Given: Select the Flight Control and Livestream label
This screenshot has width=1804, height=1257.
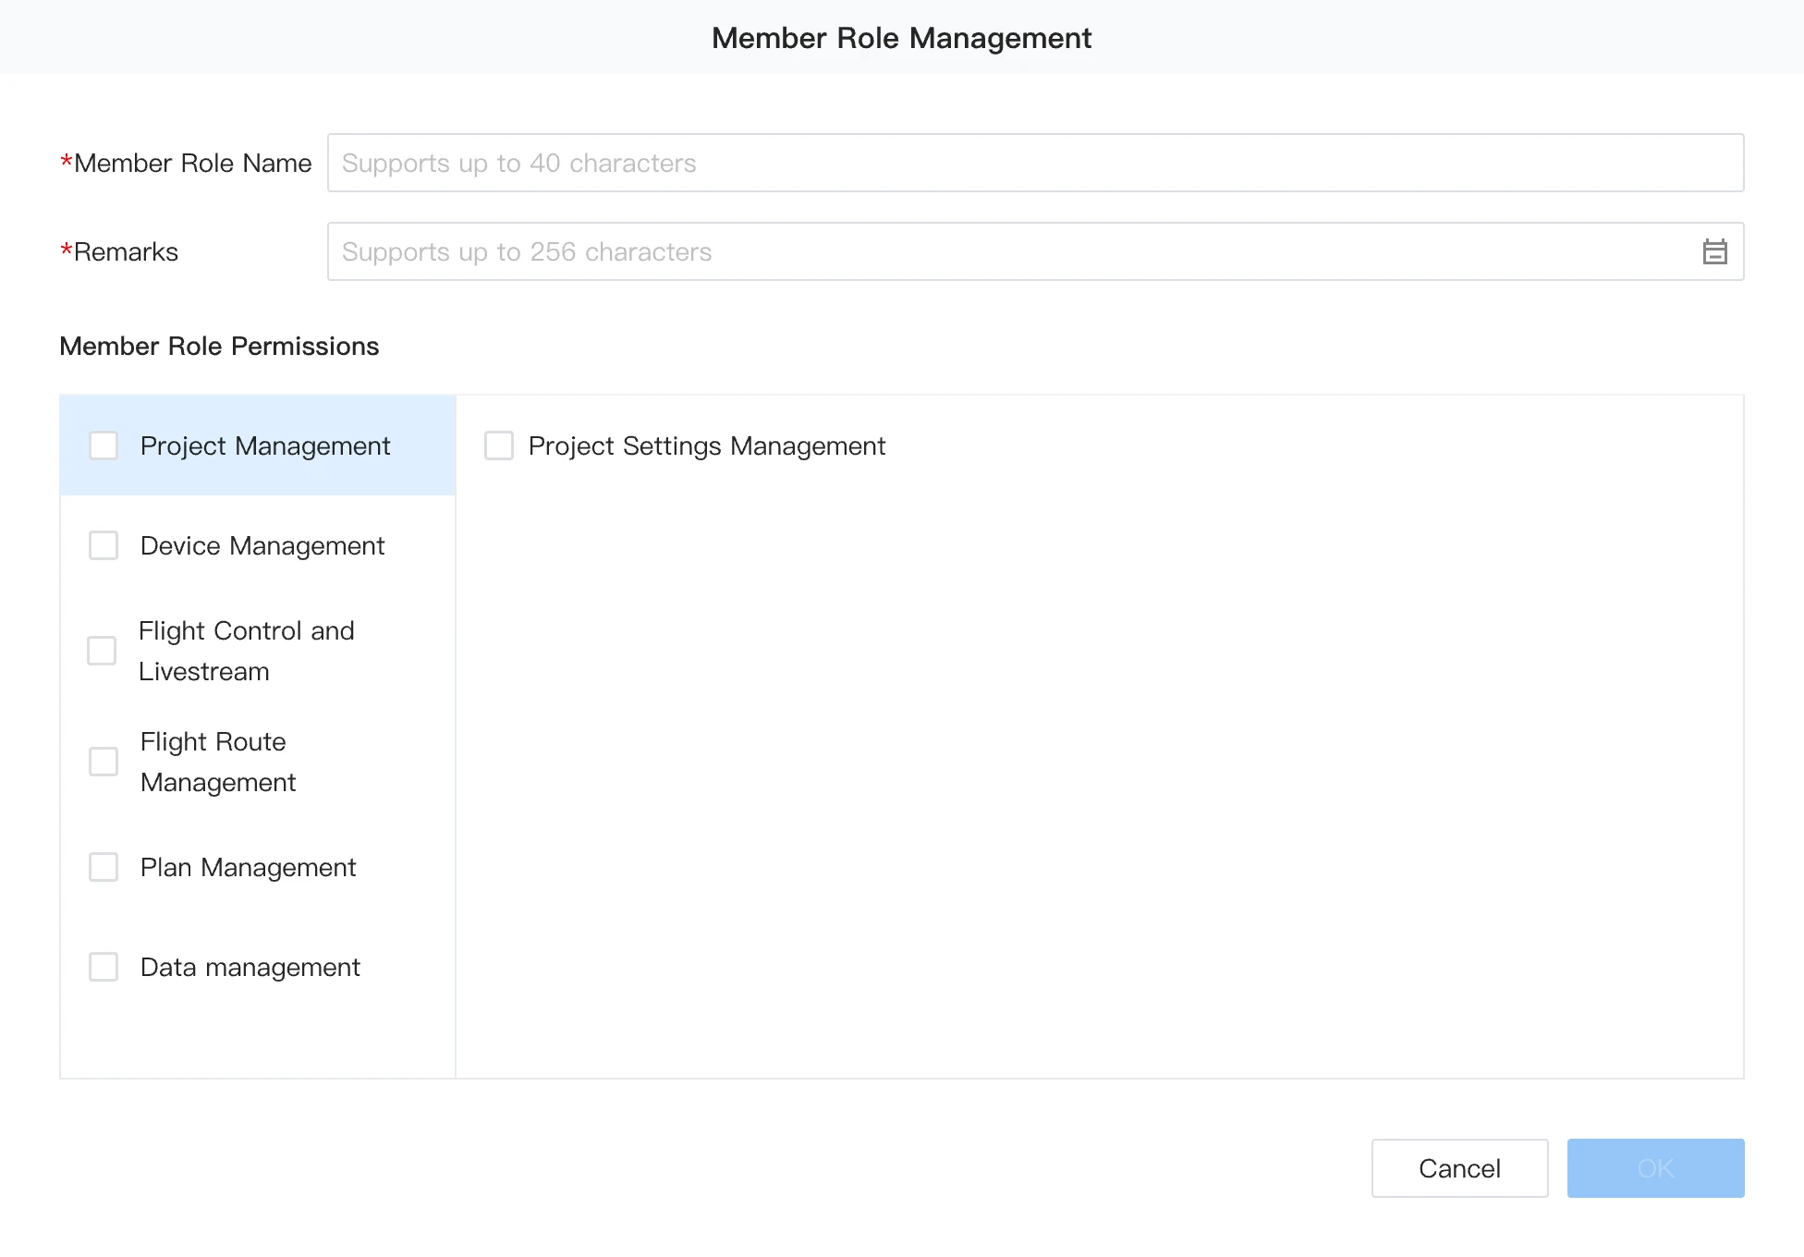Looking at the screenshot, I should tap(246, 651).
